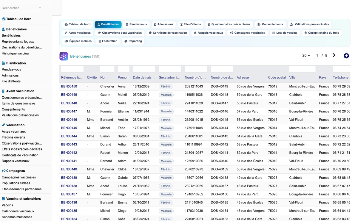Open the Consentements tab
The height and width of the screenshot is (221, 358).
(270, 24)
